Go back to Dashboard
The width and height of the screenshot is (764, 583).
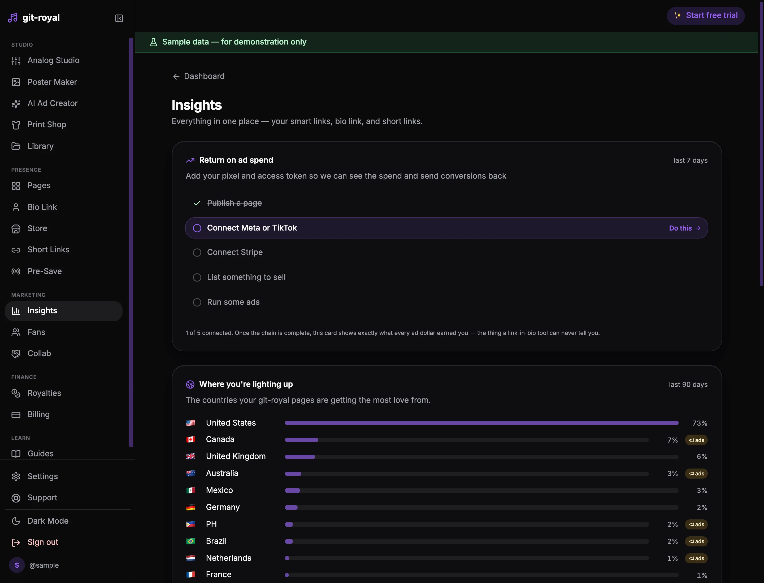click(x=199, y=76)
